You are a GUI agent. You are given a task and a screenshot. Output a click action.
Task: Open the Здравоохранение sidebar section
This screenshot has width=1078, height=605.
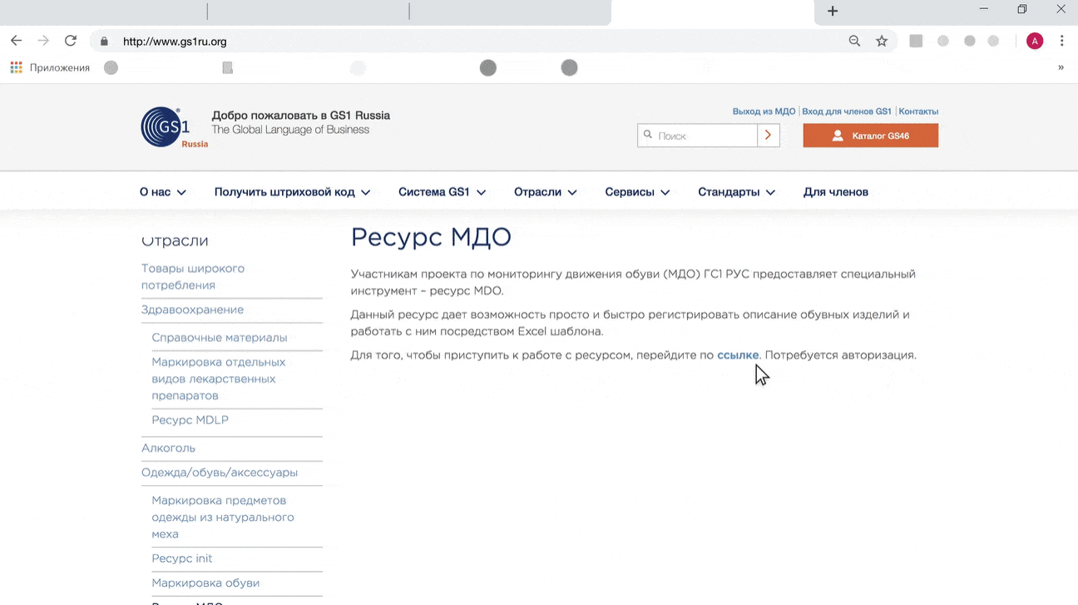192,310
